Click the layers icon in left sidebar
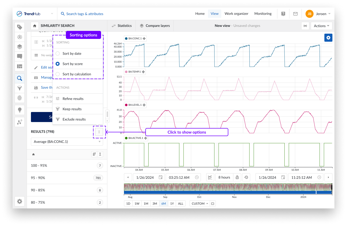The width and height of the screenshot is (347, 226). 20,47
